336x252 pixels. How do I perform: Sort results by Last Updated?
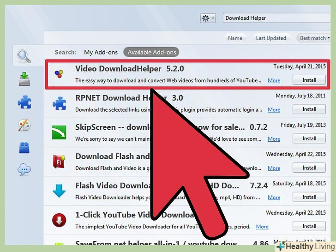click(x=271, y=38)
